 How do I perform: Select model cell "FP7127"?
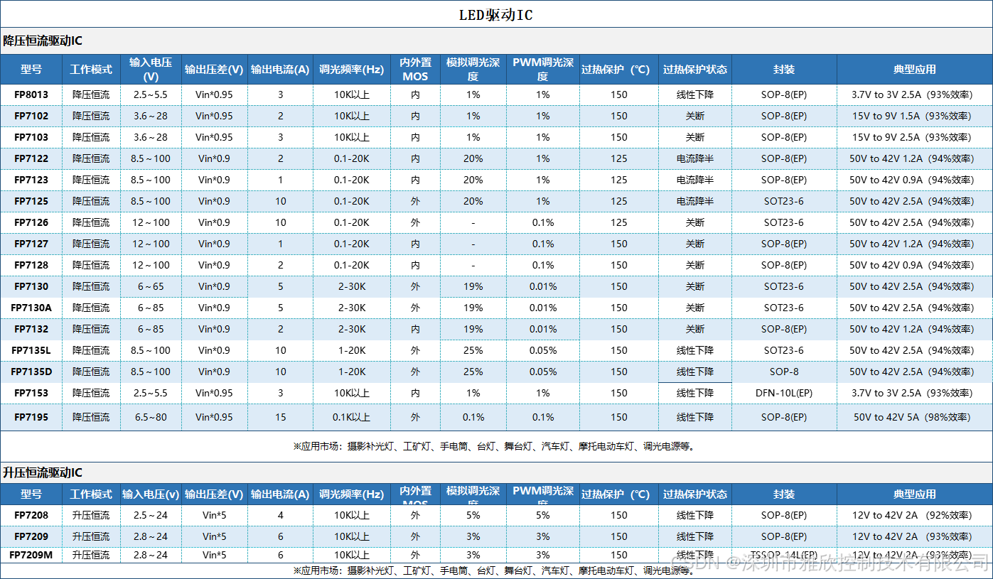(x=31, y=244)
